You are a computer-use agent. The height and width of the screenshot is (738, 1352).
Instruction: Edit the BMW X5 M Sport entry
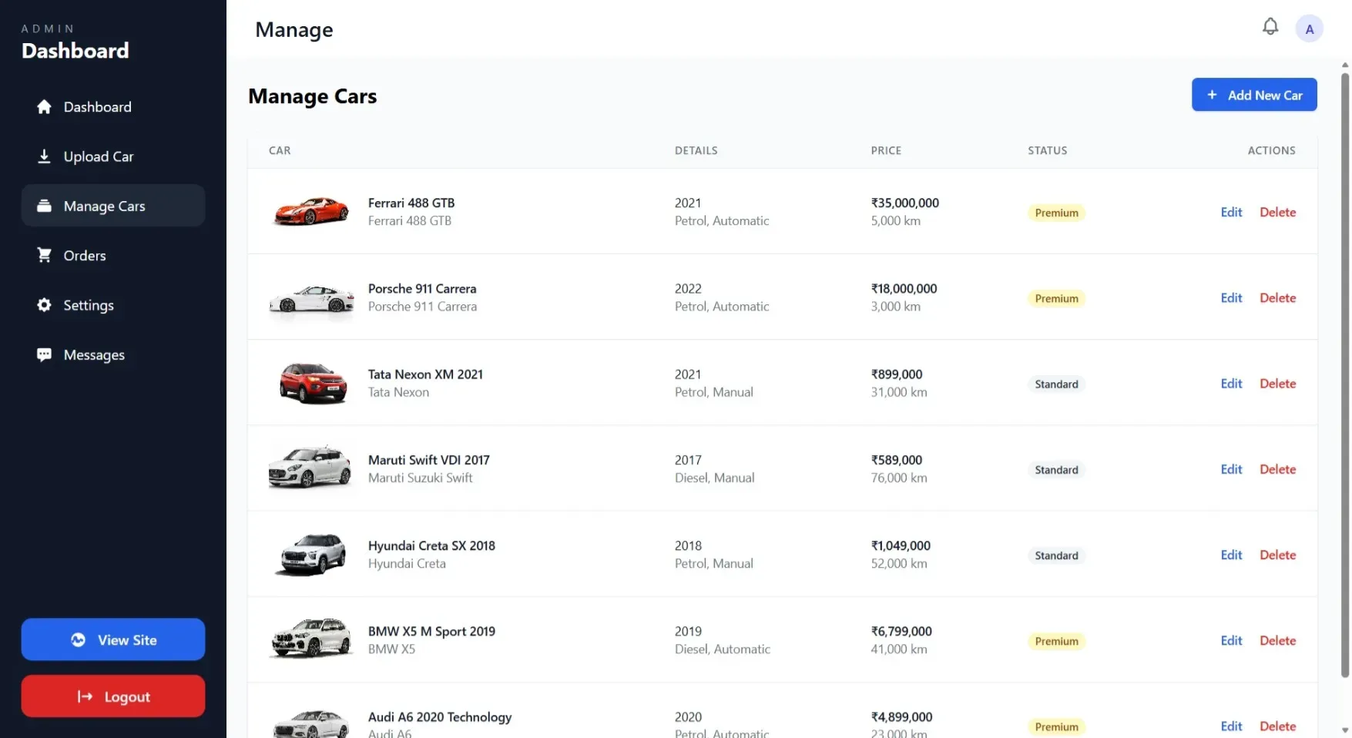1230,640
